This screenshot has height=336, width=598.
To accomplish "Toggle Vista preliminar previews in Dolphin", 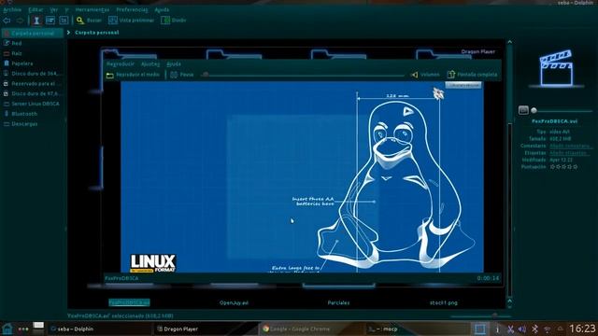I will [x=131, y=21].
